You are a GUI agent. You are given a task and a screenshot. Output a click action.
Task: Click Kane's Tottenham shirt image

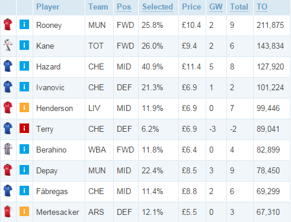[x=8, y=45]
